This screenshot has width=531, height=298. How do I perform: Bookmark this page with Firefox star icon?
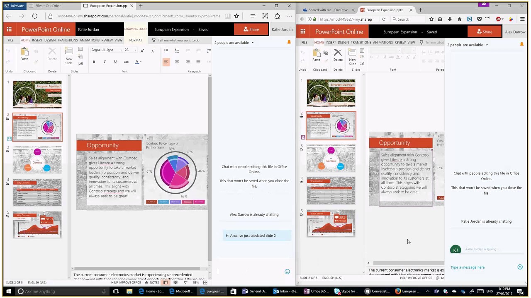(x=431, y=19)
